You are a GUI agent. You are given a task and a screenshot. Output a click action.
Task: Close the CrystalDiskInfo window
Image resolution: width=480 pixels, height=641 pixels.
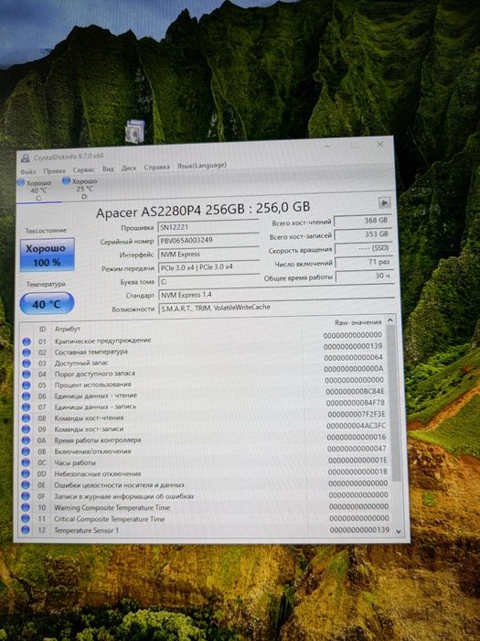pos(380,145)
